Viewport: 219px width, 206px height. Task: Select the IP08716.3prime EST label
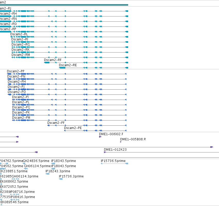click(22, 192)
